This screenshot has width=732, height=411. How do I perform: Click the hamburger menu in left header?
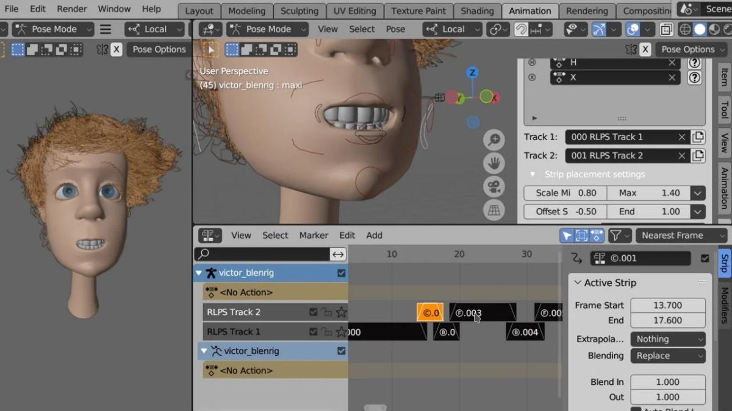106,29
